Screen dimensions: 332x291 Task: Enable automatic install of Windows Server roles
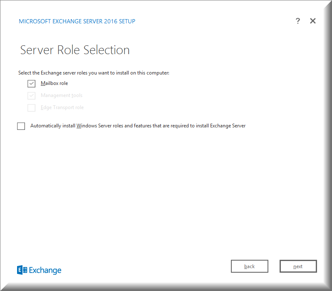pos(21,126)
